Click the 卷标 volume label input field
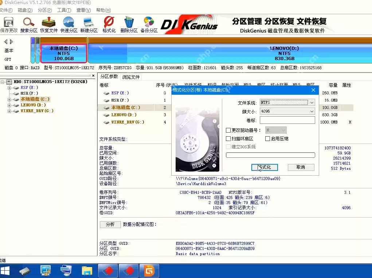This screenshot has height=278, width=372. tap(287, 120)
